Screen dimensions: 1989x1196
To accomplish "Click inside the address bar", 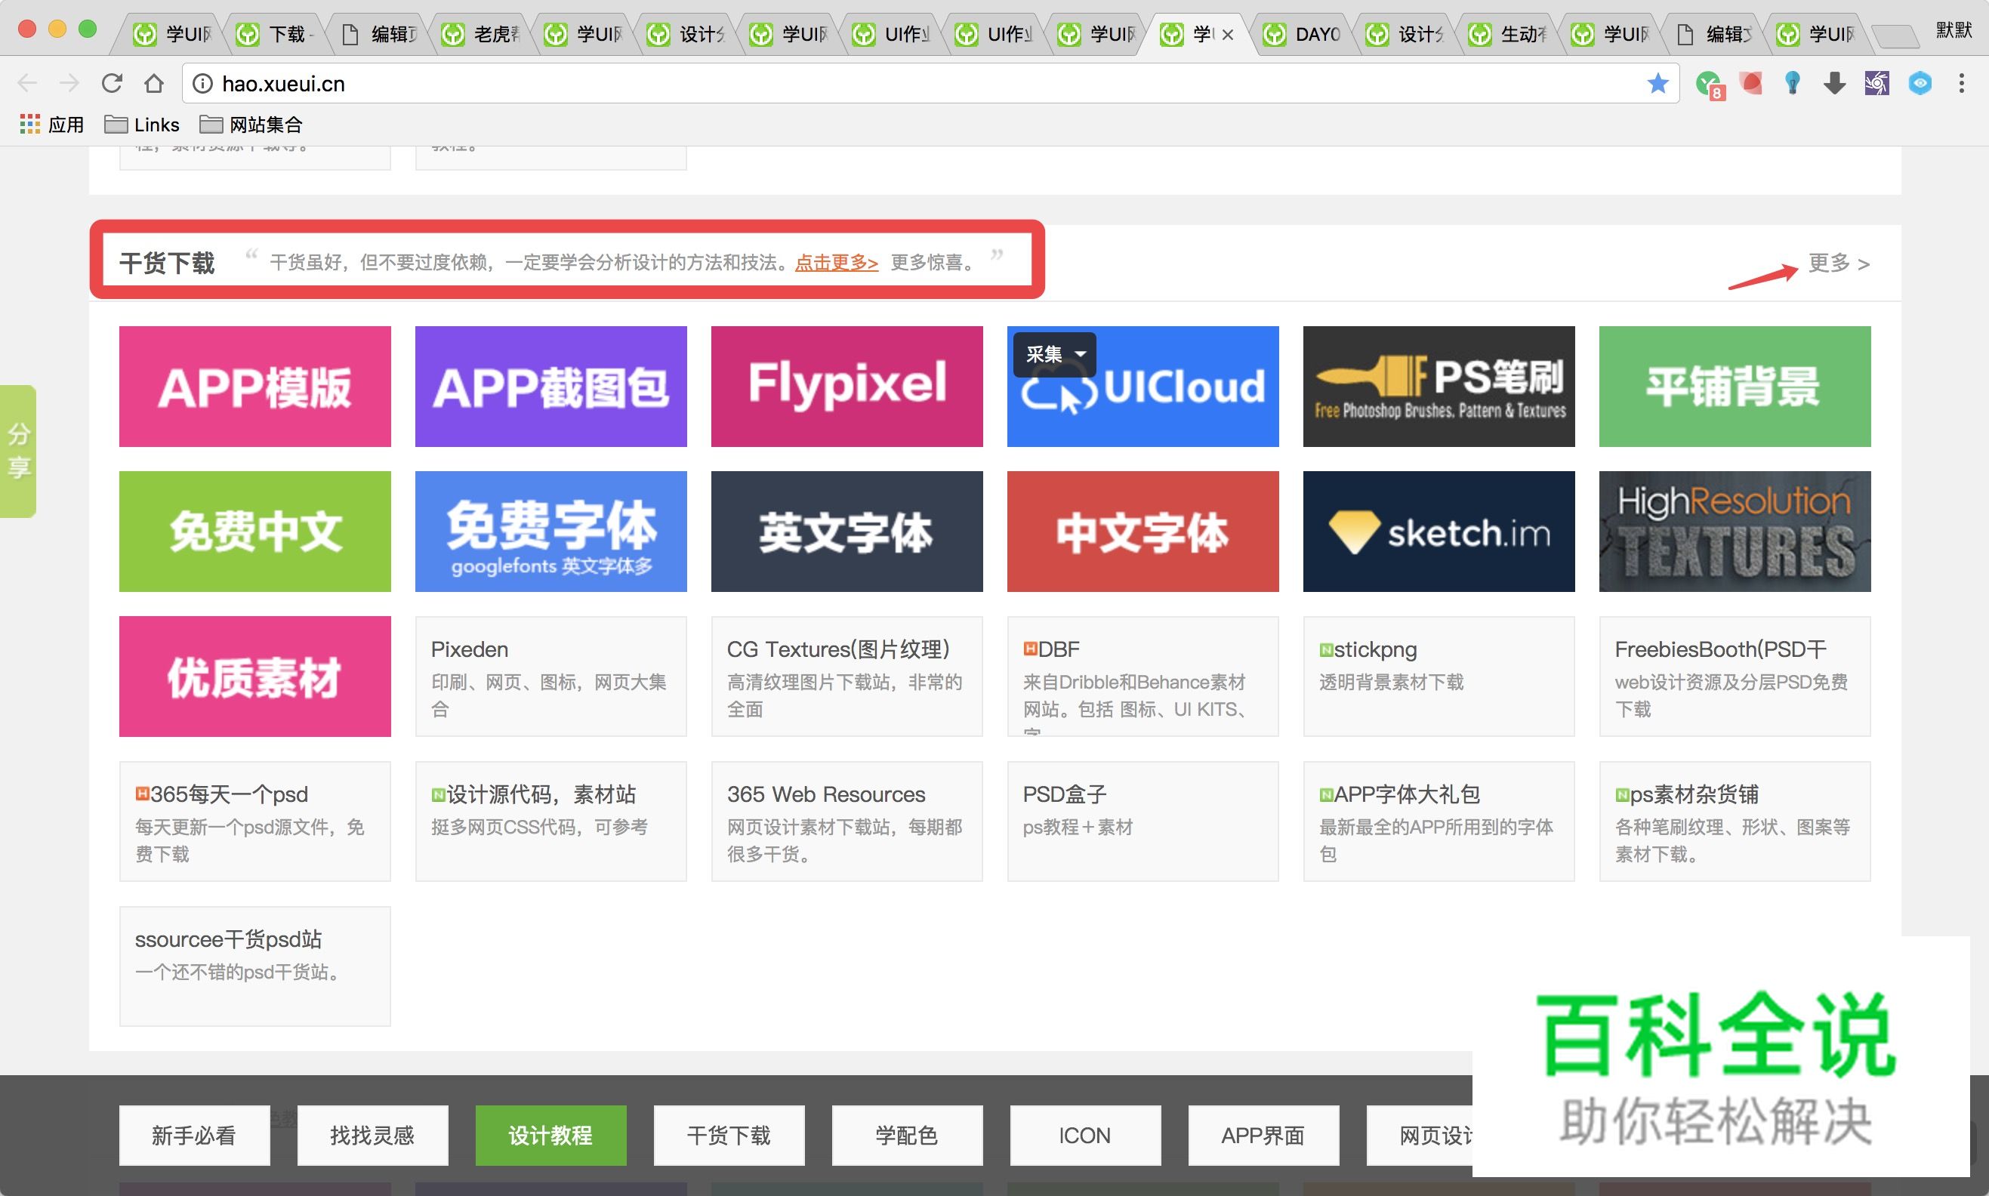I will [x=564, y=83].
